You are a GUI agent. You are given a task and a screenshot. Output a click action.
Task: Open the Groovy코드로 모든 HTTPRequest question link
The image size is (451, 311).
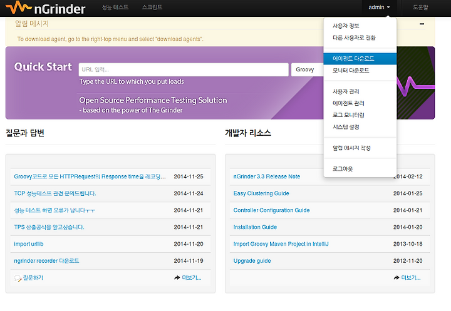(90, 176)
